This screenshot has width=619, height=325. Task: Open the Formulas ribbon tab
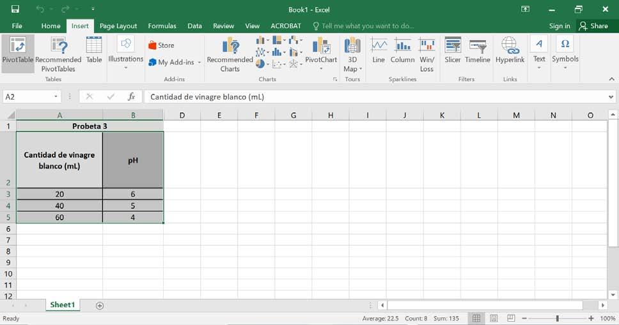(x=162, y=26)
